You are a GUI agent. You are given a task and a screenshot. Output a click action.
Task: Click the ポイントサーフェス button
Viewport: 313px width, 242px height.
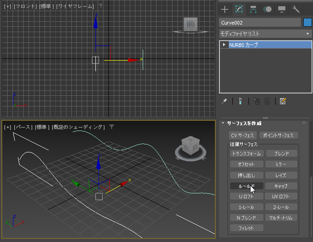pos(279,135)
